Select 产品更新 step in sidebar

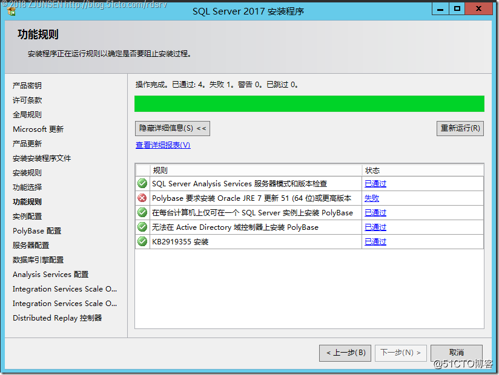coord(27,143)
